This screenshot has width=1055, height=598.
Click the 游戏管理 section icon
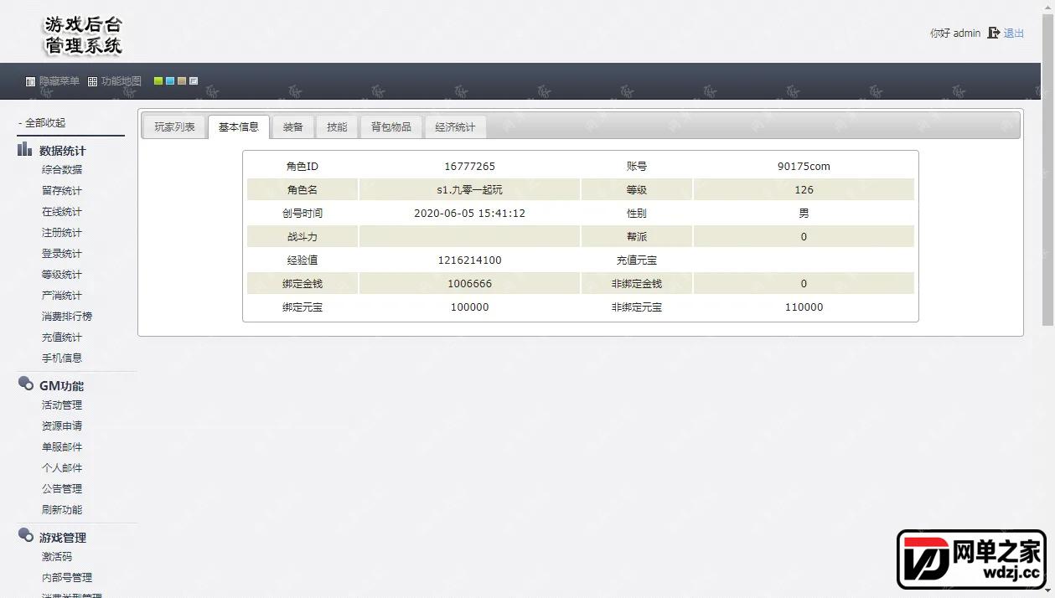pos(25,536)
